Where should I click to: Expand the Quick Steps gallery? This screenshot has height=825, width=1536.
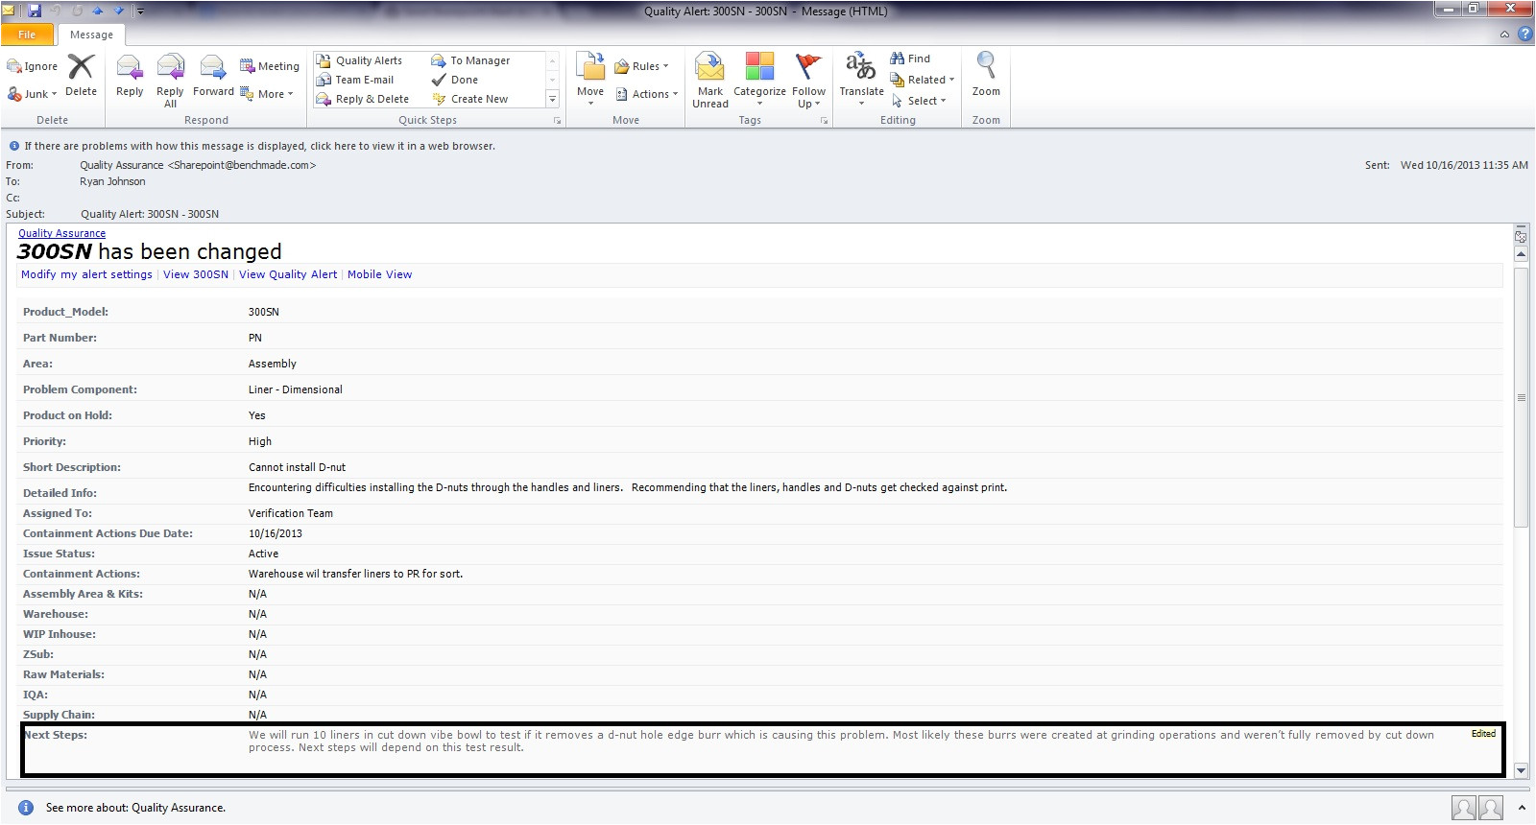tap(552, 99)
